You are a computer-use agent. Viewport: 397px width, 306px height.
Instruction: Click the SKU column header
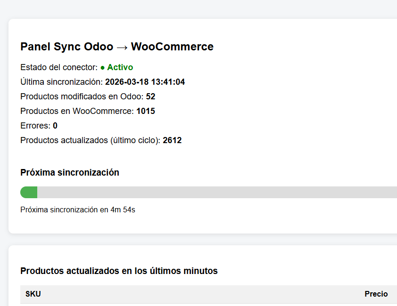point(33,294)
